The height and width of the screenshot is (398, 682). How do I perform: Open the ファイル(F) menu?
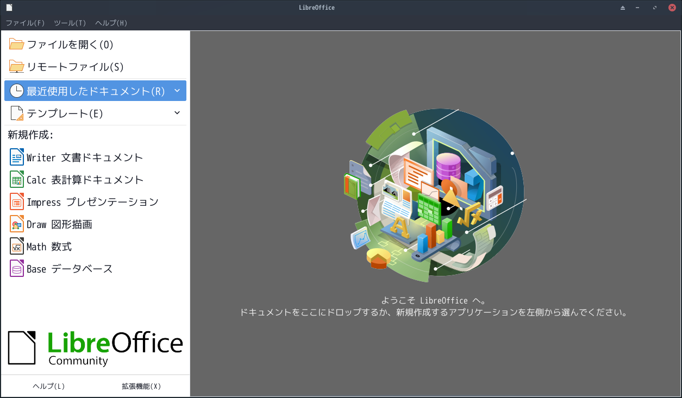[26, 23]
